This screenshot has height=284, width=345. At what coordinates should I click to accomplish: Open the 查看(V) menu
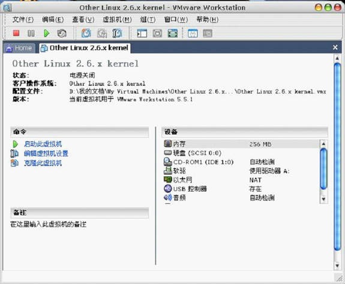pos(83,20)
